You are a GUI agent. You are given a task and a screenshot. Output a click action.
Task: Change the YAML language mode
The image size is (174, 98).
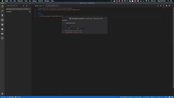point(166,97)
